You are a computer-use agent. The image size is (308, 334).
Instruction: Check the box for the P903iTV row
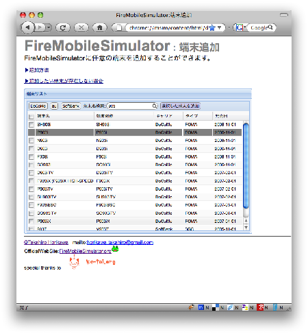tap(31, 189)
